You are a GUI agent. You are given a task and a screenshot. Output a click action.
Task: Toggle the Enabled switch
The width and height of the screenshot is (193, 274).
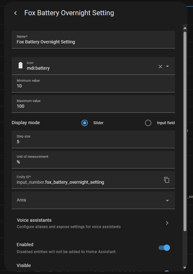[164, 248]
